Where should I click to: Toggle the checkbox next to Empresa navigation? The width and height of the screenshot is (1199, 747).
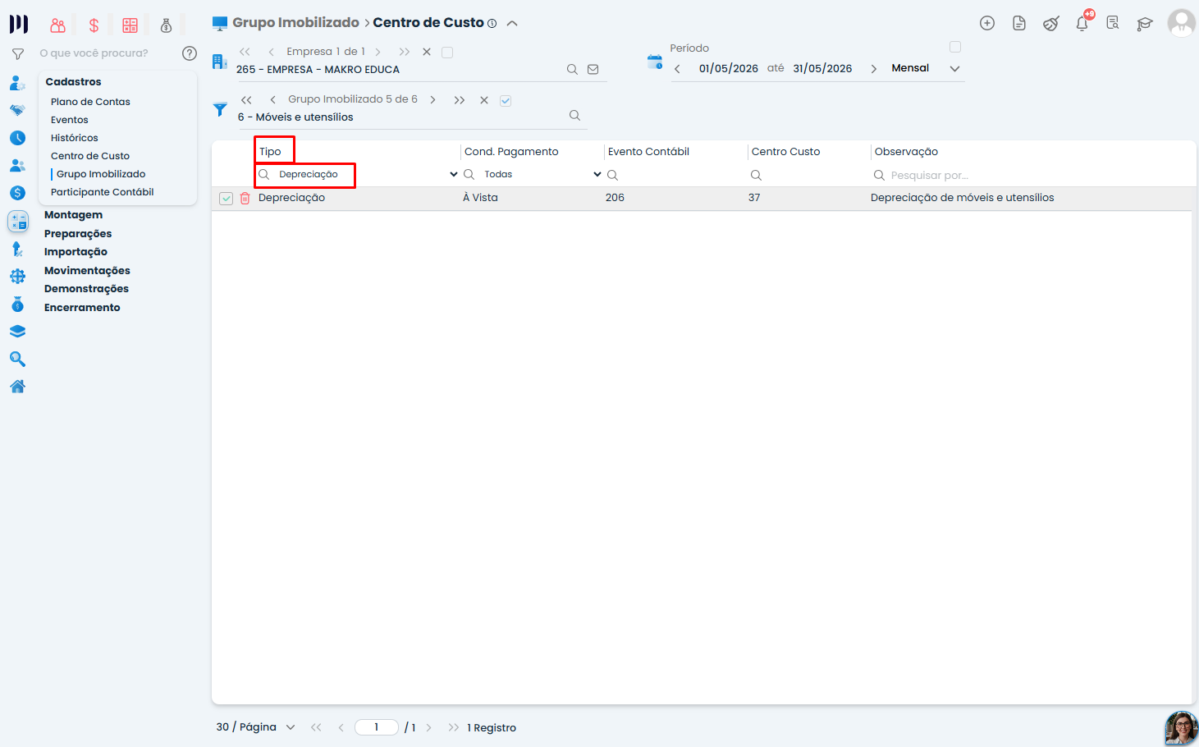click(x=447, y=53)
